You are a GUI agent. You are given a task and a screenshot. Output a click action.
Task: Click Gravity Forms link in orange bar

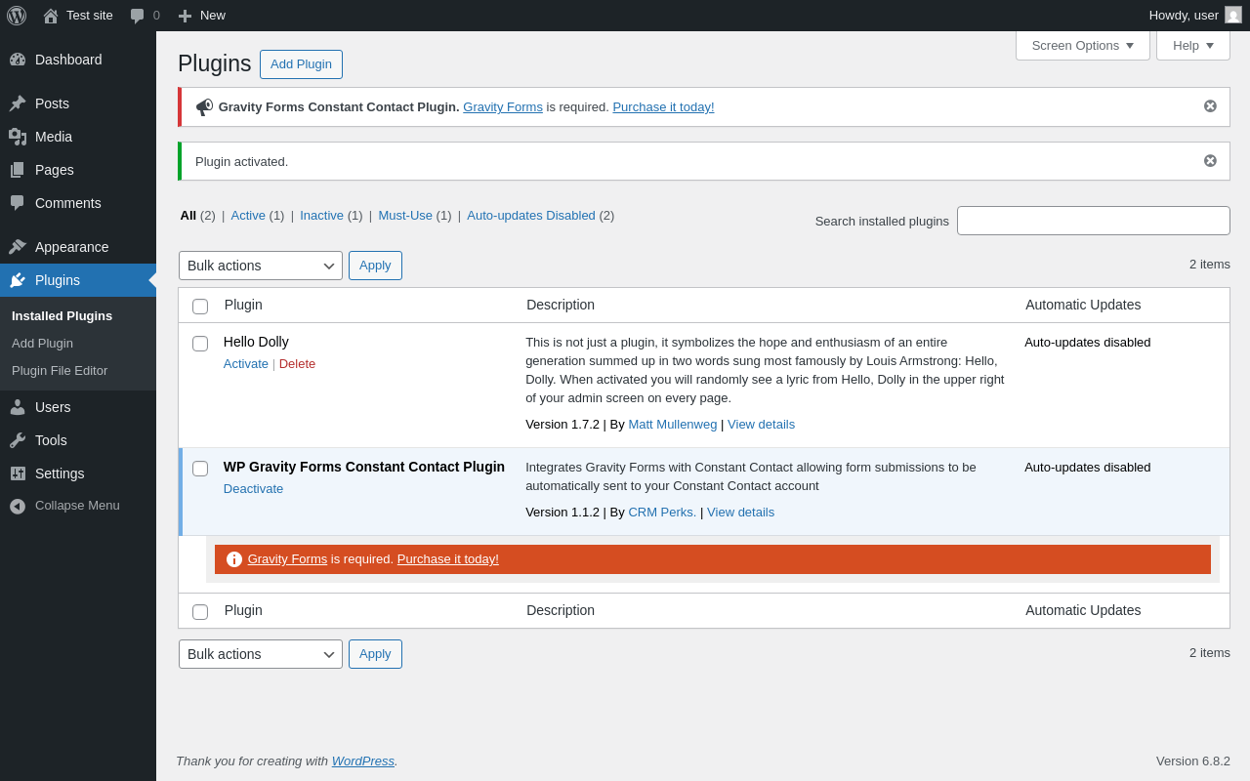(287, 559)
